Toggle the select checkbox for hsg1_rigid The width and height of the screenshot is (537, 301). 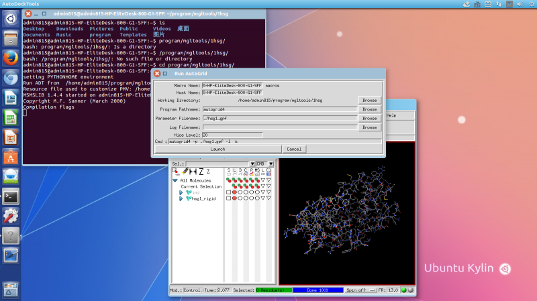click(229, 198)
